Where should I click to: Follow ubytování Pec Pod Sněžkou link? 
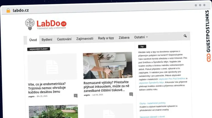[173, 78]
